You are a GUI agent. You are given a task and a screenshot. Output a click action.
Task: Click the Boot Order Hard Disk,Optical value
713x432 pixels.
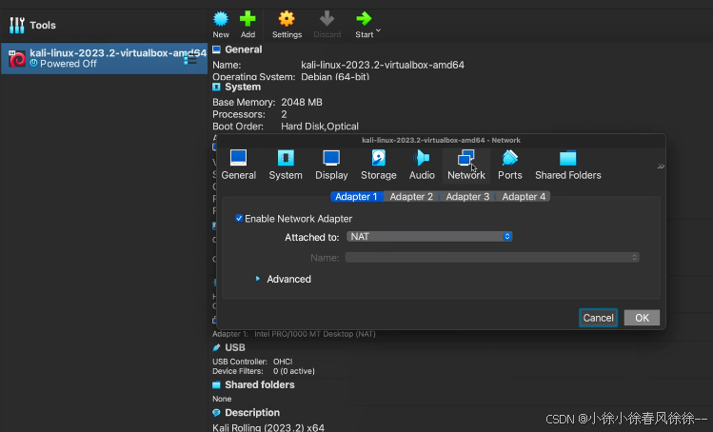pyautogui.click(x=320, y=127)
